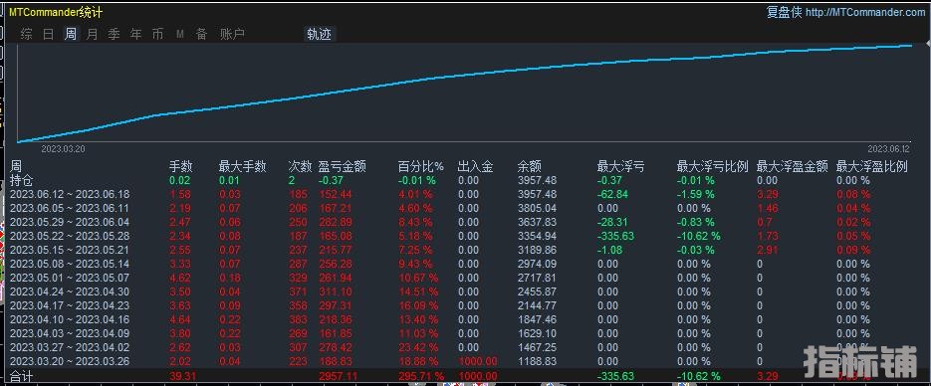Switch to the 账户 account tab
The height and width of the screenshot is (386, 931).
click(232, 35)
